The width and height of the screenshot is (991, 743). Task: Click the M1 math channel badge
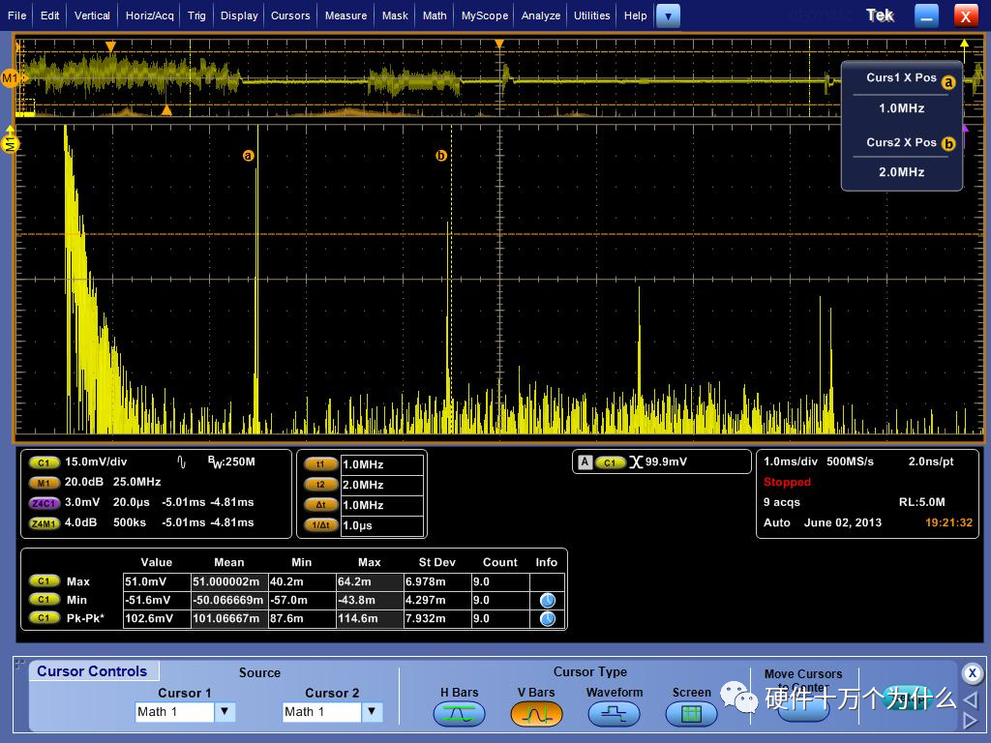(44, 482)
